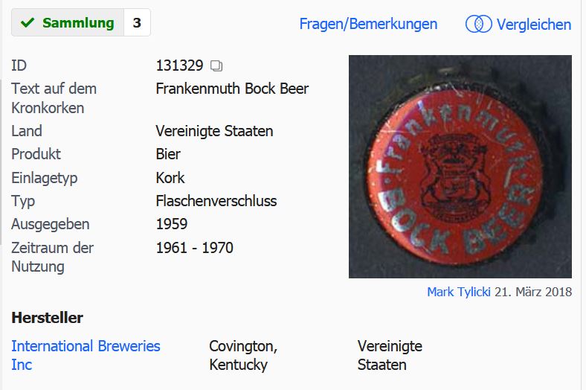
Task: Open the Vergleichen compare link
Action: pyautogui.click(x=534, y=25)
